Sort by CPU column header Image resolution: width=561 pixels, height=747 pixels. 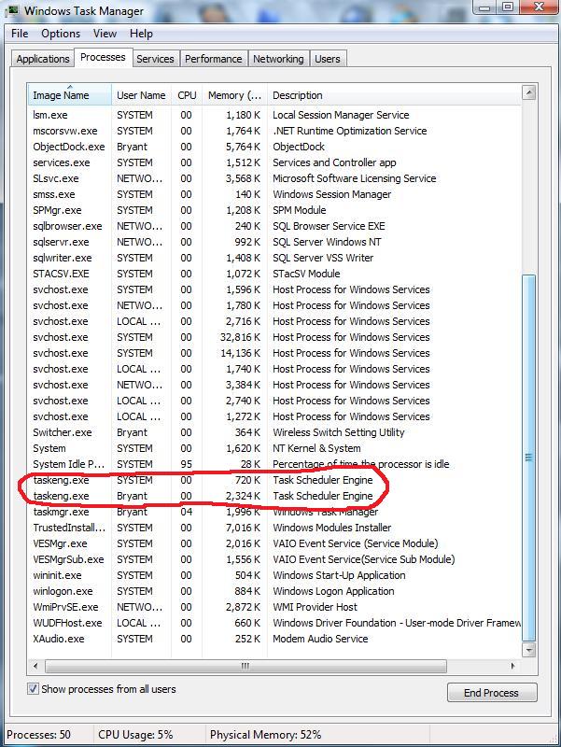[x=187, y=95]
